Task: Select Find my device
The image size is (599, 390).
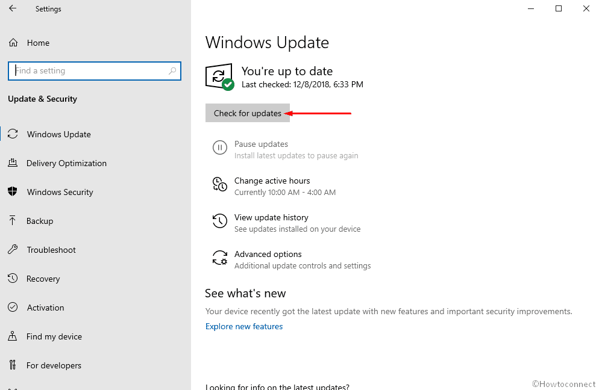Action: point(54,336)
